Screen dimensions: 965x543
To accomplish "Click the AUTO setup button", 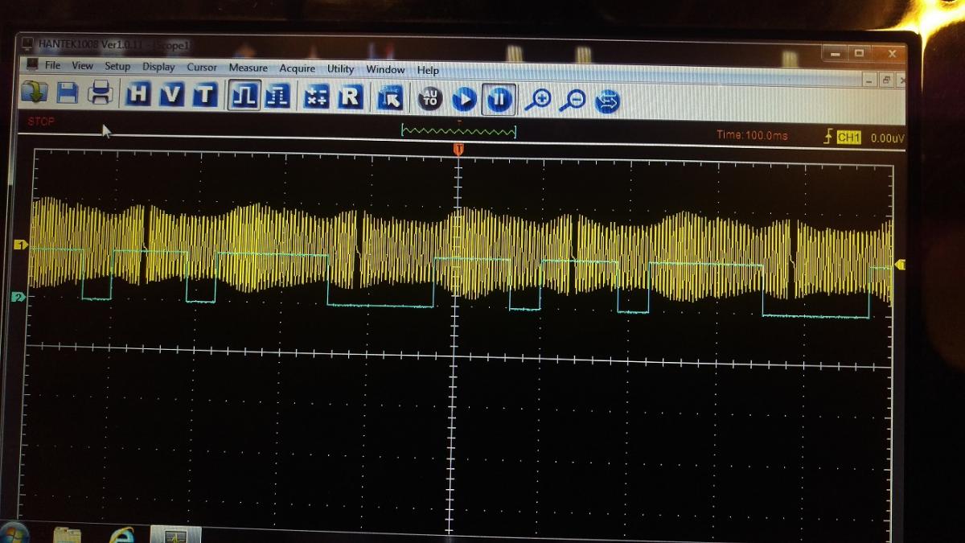I will 430,99.
